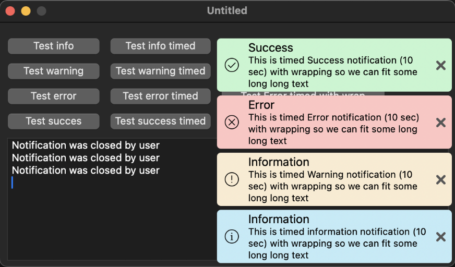Click the timed Error notification message body
Image resolution: width=455 pixels, height=267 pixels.
(334, 129)
